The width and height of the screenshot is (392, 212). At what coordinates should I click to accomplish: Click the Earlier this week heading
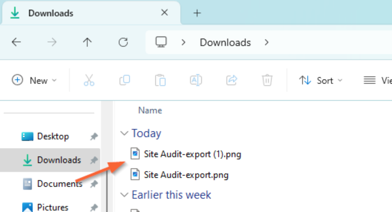[171, 195]
